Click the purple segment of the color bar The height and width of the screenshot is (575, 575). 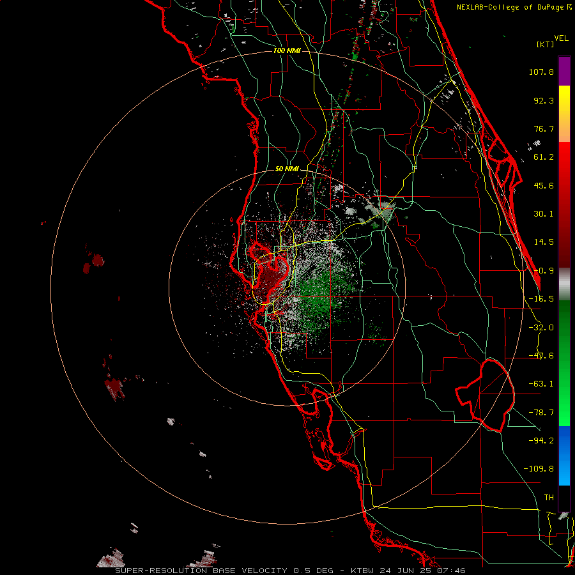pyautogui.click(x=564, y=71)
